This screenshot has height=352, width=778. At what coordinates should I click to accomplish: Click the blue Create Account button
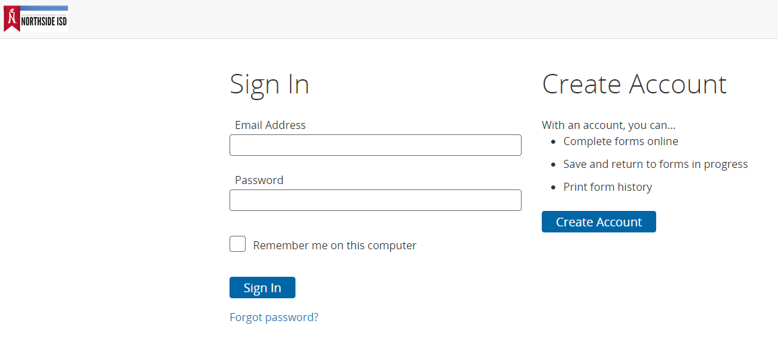coord(598,222)
